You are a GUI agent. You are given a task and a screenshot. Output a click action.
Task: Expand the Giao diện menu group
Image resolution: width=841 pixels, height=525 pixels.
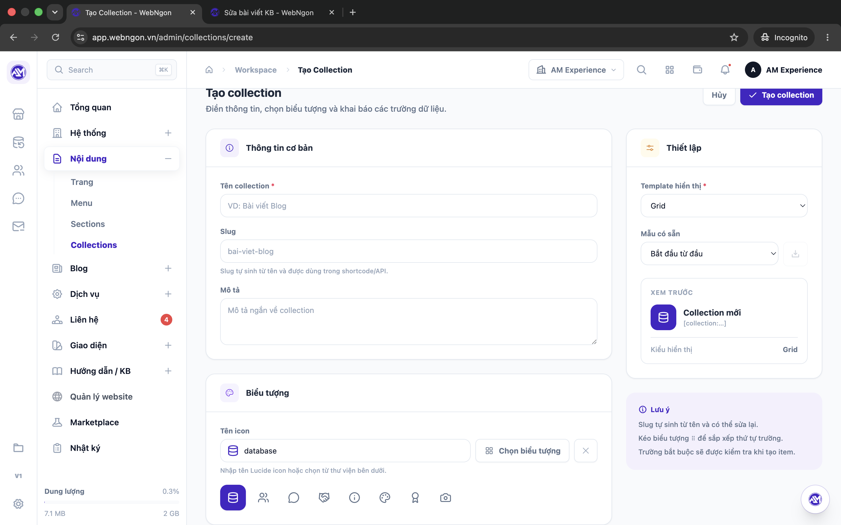[168, 346]
